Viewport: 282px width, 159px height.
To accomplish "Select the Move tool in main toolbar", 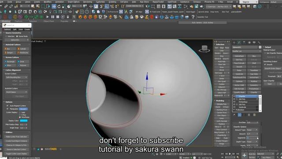I will 54,7.
